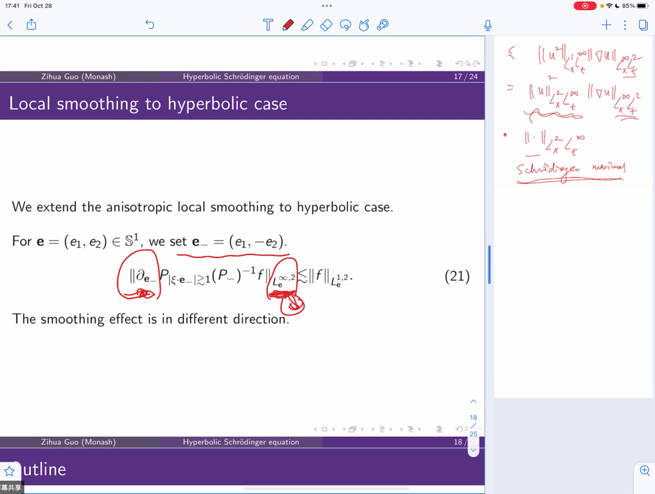This screenshot has width=655, height=494.
Task: Undo the last stroke
Action: (149, 25)
